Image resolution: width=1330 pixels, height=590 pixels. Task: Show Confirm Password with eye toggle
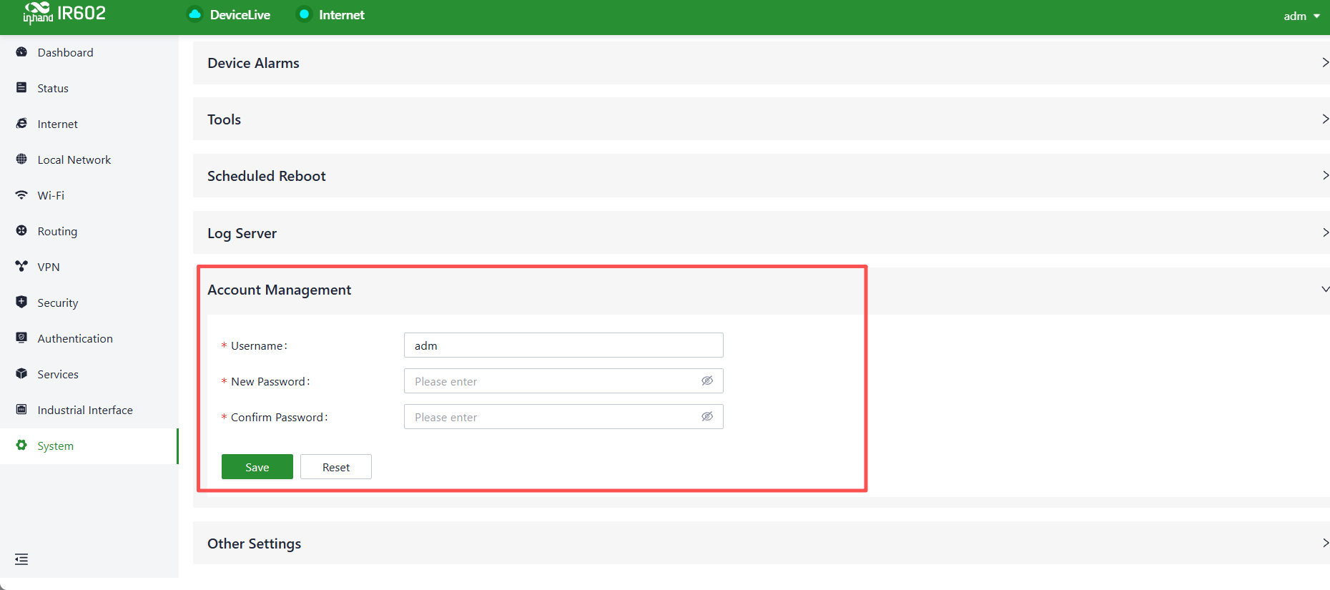707,417
